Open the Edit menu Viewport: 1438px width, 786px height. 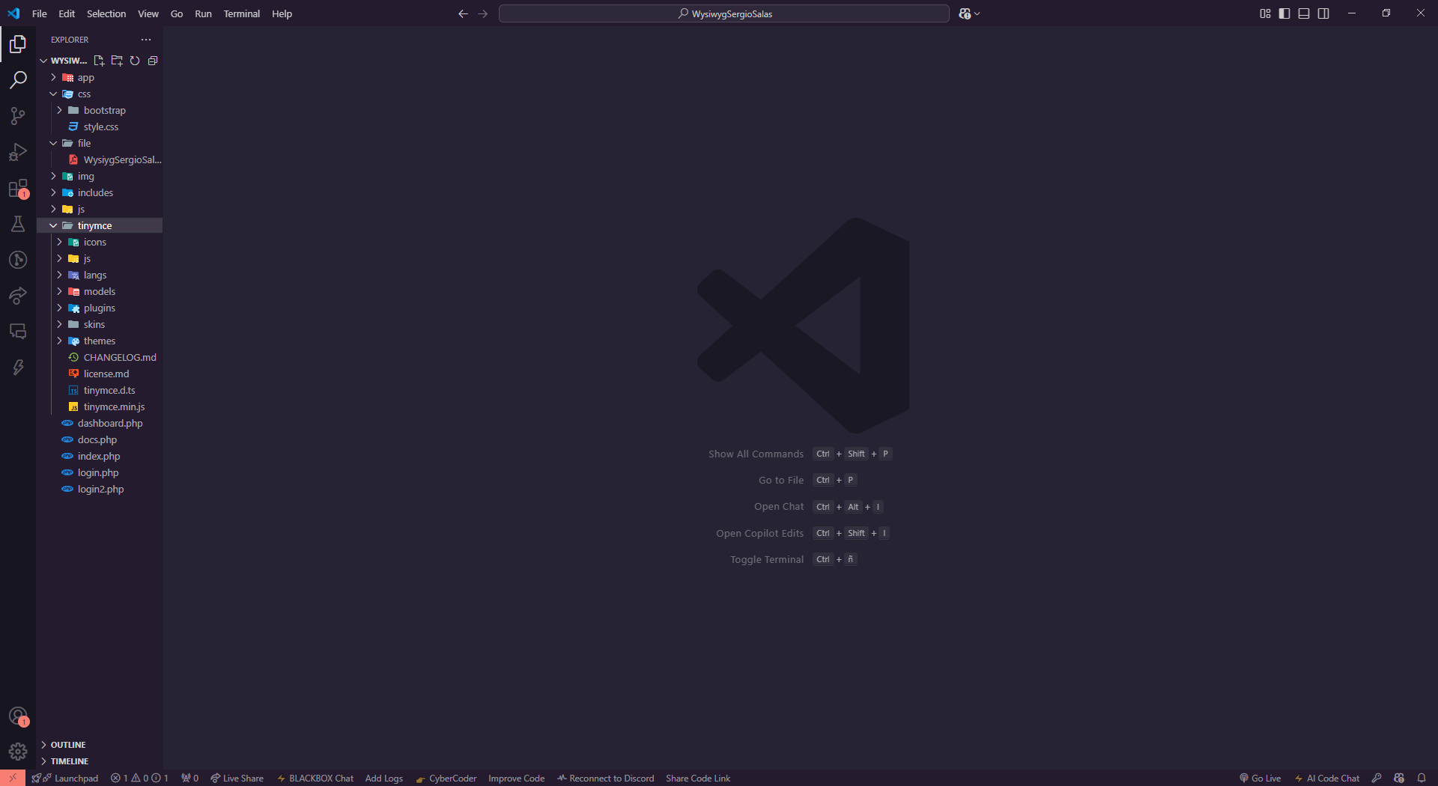coord(67,13)
